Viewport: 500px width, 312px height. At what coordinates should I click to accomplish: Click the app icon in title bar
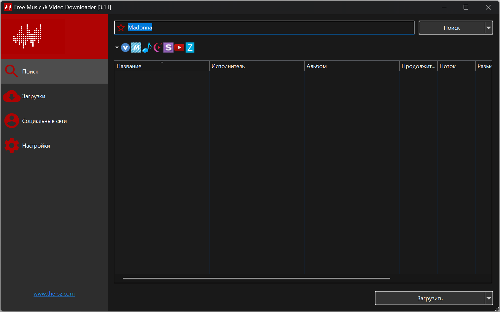(x=8, y=7)
